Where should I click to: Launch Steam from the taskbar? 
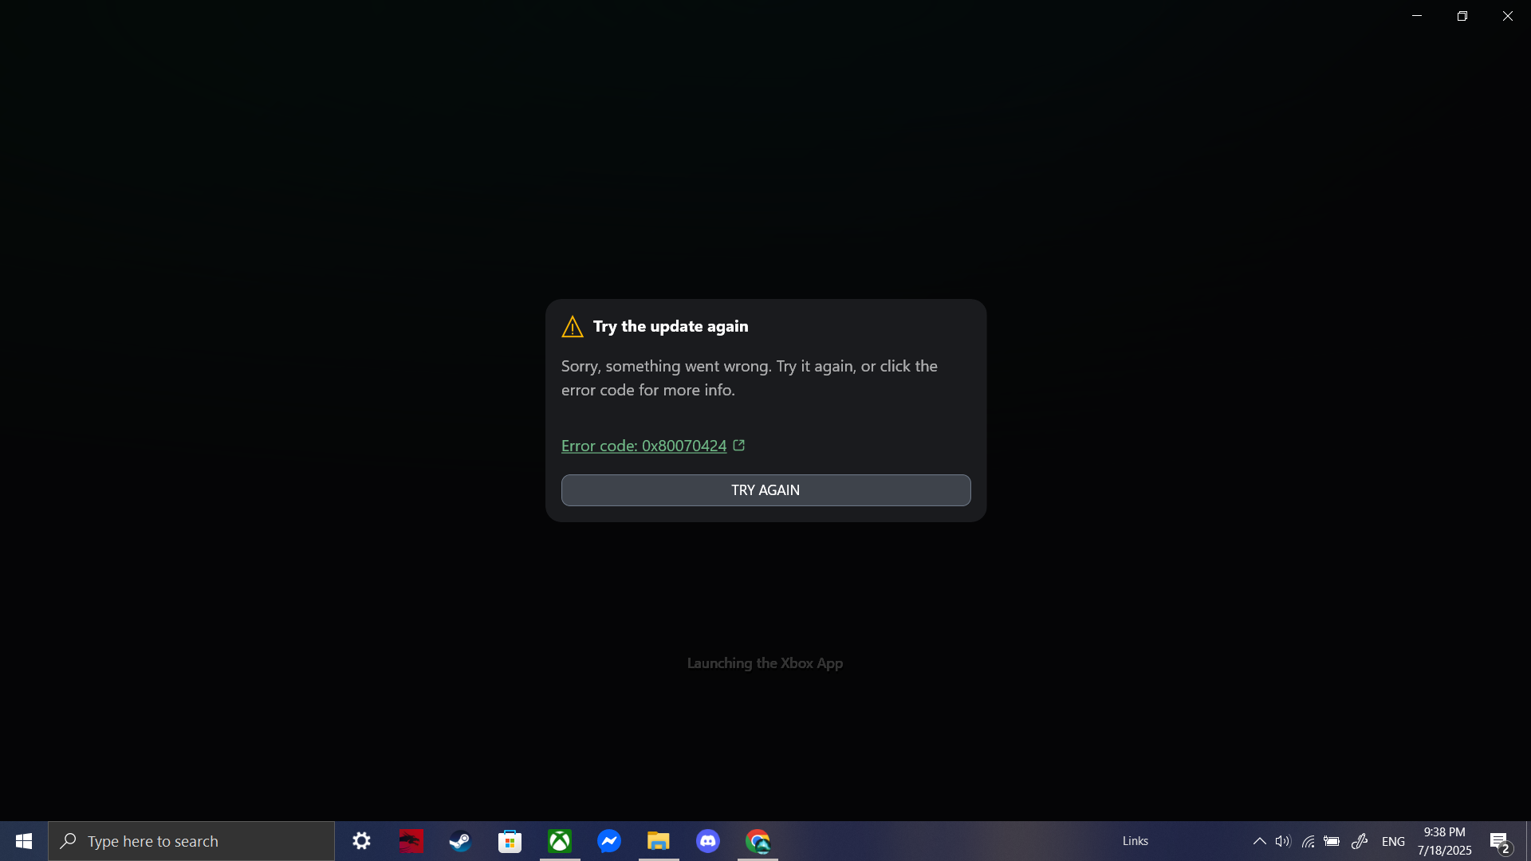point(460,841)
